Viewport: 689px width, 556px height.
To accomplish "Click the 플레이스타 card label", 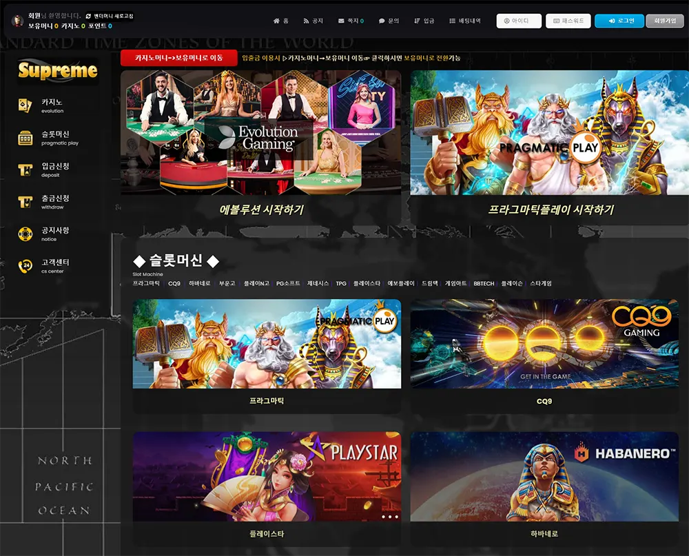I will (x=267, y=533).
